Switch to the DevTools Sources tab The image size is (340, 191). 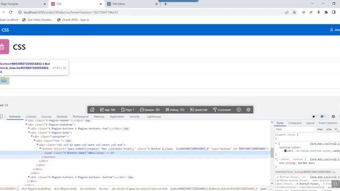46,117
